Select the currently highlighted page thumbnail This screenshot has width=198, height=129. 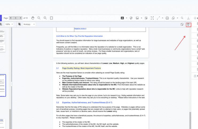pyautogui.click(x=3, y=85)
